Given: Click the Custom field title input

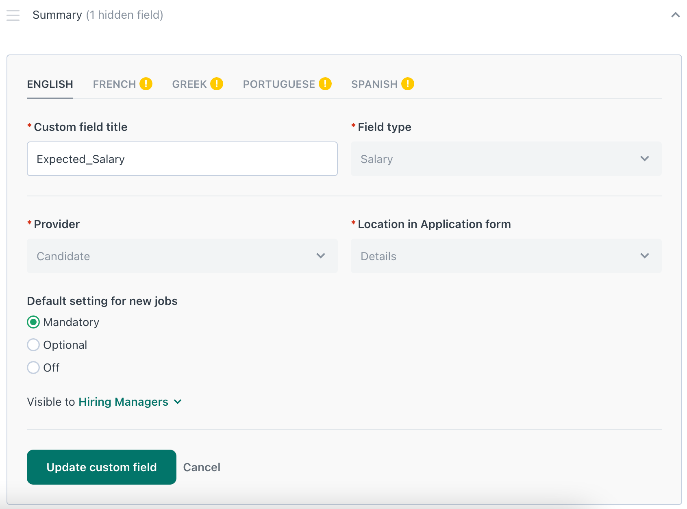Looking at the screenshot, I should [182, 159].
